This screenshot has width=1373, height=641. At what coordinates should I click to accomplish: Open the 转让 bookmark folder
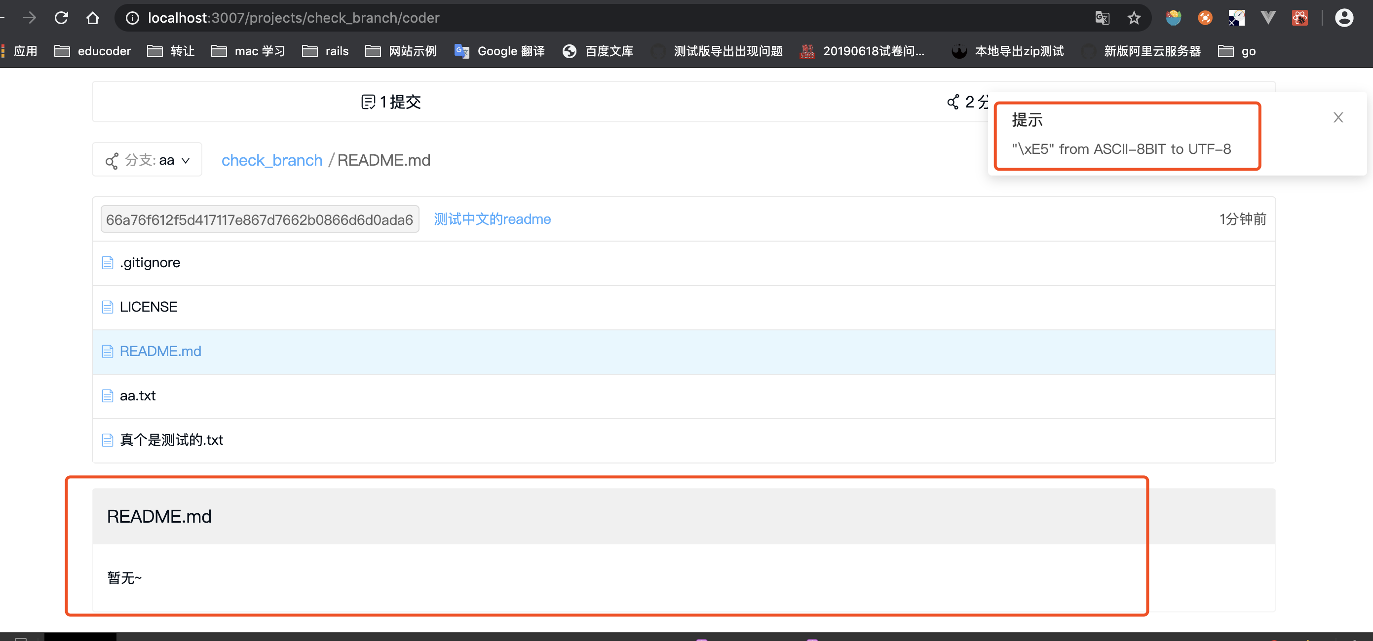[x=171, y=51]
